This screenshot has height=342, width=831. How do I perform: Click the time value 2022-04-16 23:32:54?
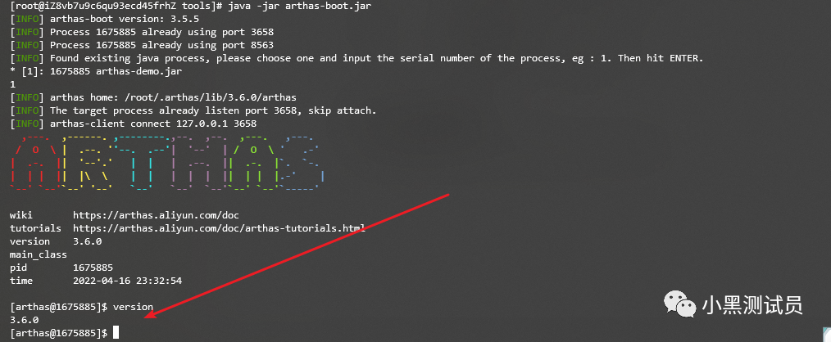[x=127, y=281]
